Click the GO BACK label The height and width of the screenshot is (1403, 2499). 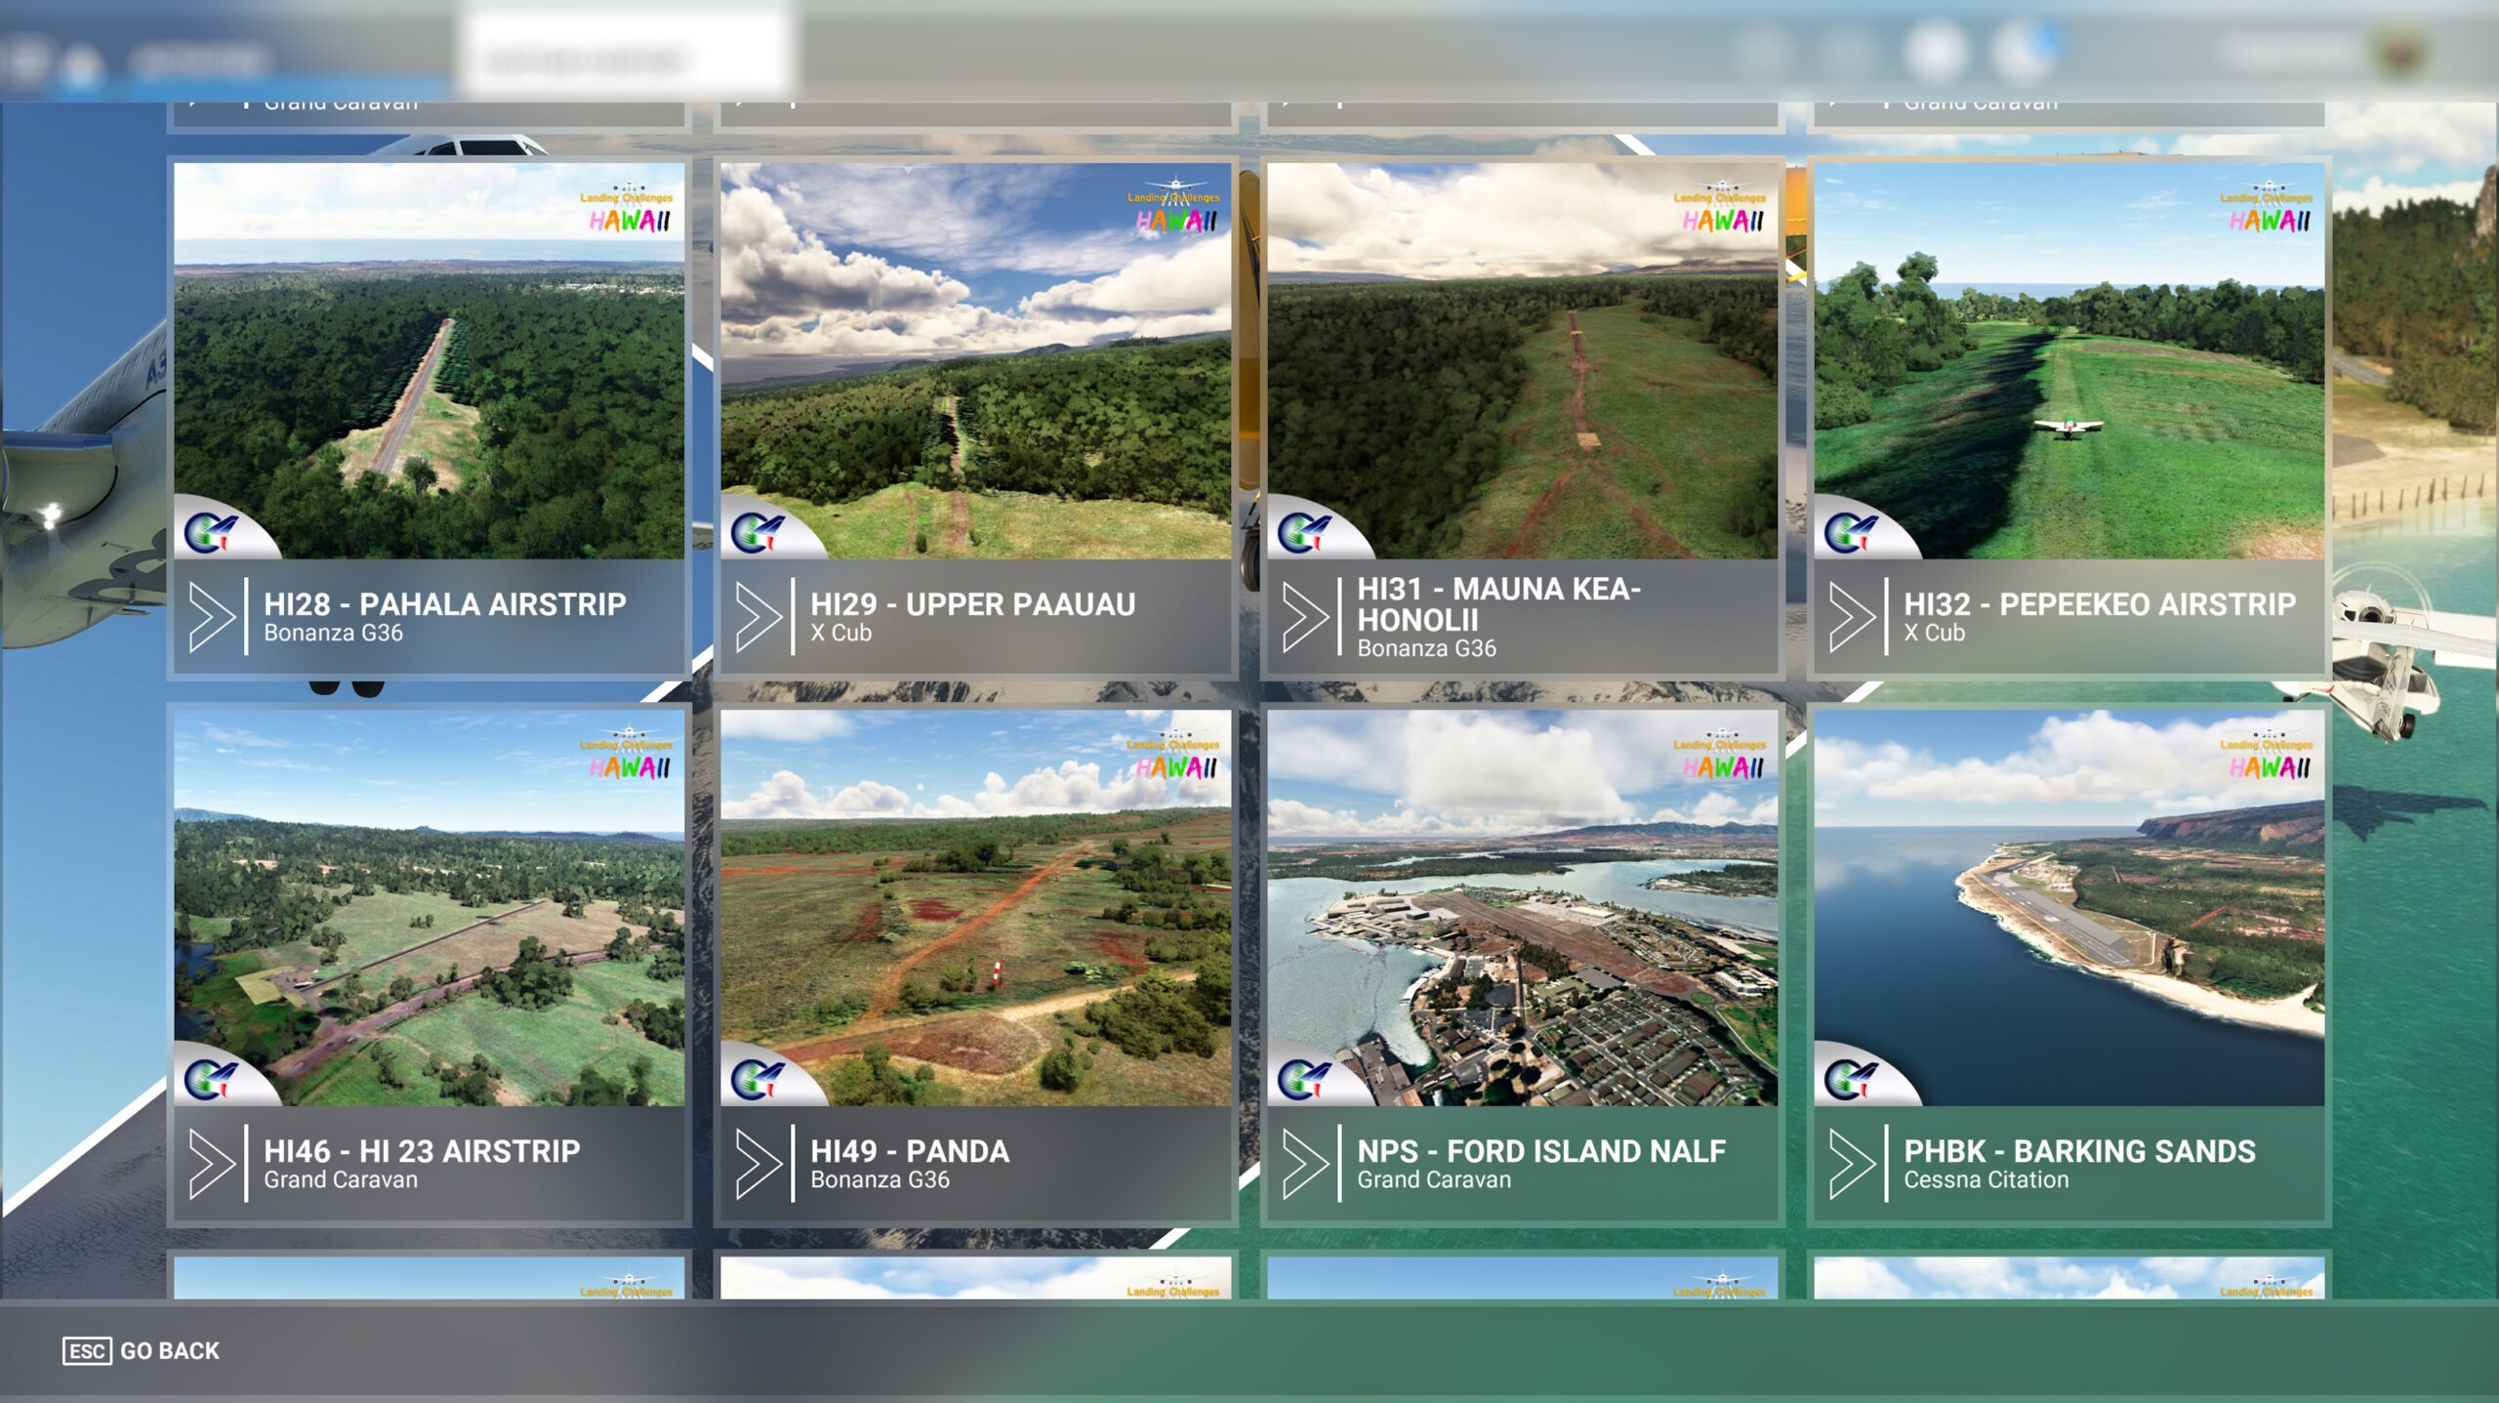pos(170,1351)
